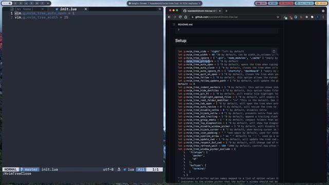Select the active workspace 1 pill
The height and width of the screenshot is (185, 329).
(x=7, y=4)
